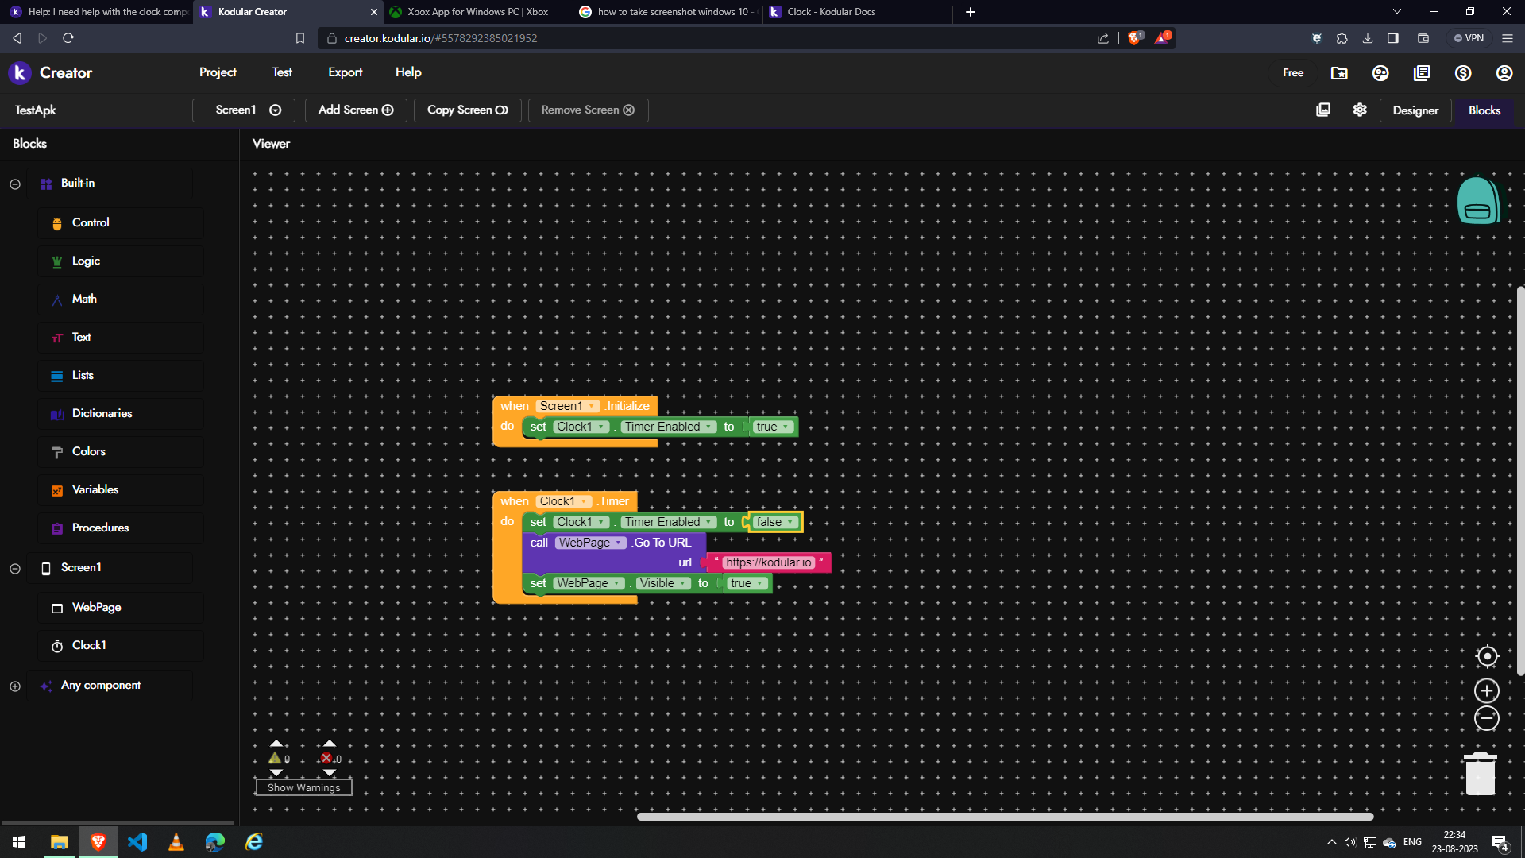
Task: Click the Show Warnings button
Action: [303, 787]
